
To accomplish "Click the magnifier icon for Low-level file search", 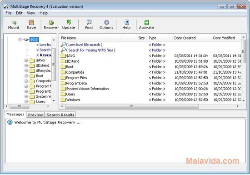I will pyautogui.click(x=63, y=45).
